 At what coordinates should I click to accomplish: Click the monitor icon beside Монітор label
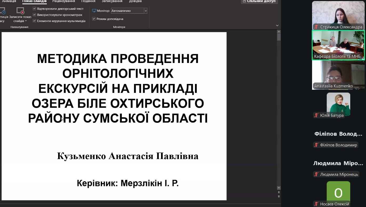(94, 11)
